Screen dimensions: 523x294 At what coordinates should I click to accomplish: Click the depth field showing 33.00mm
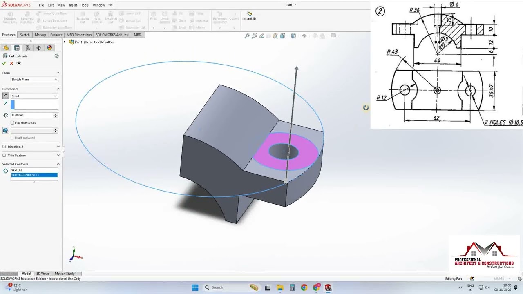pyautogui.click(x=32, y=115)
